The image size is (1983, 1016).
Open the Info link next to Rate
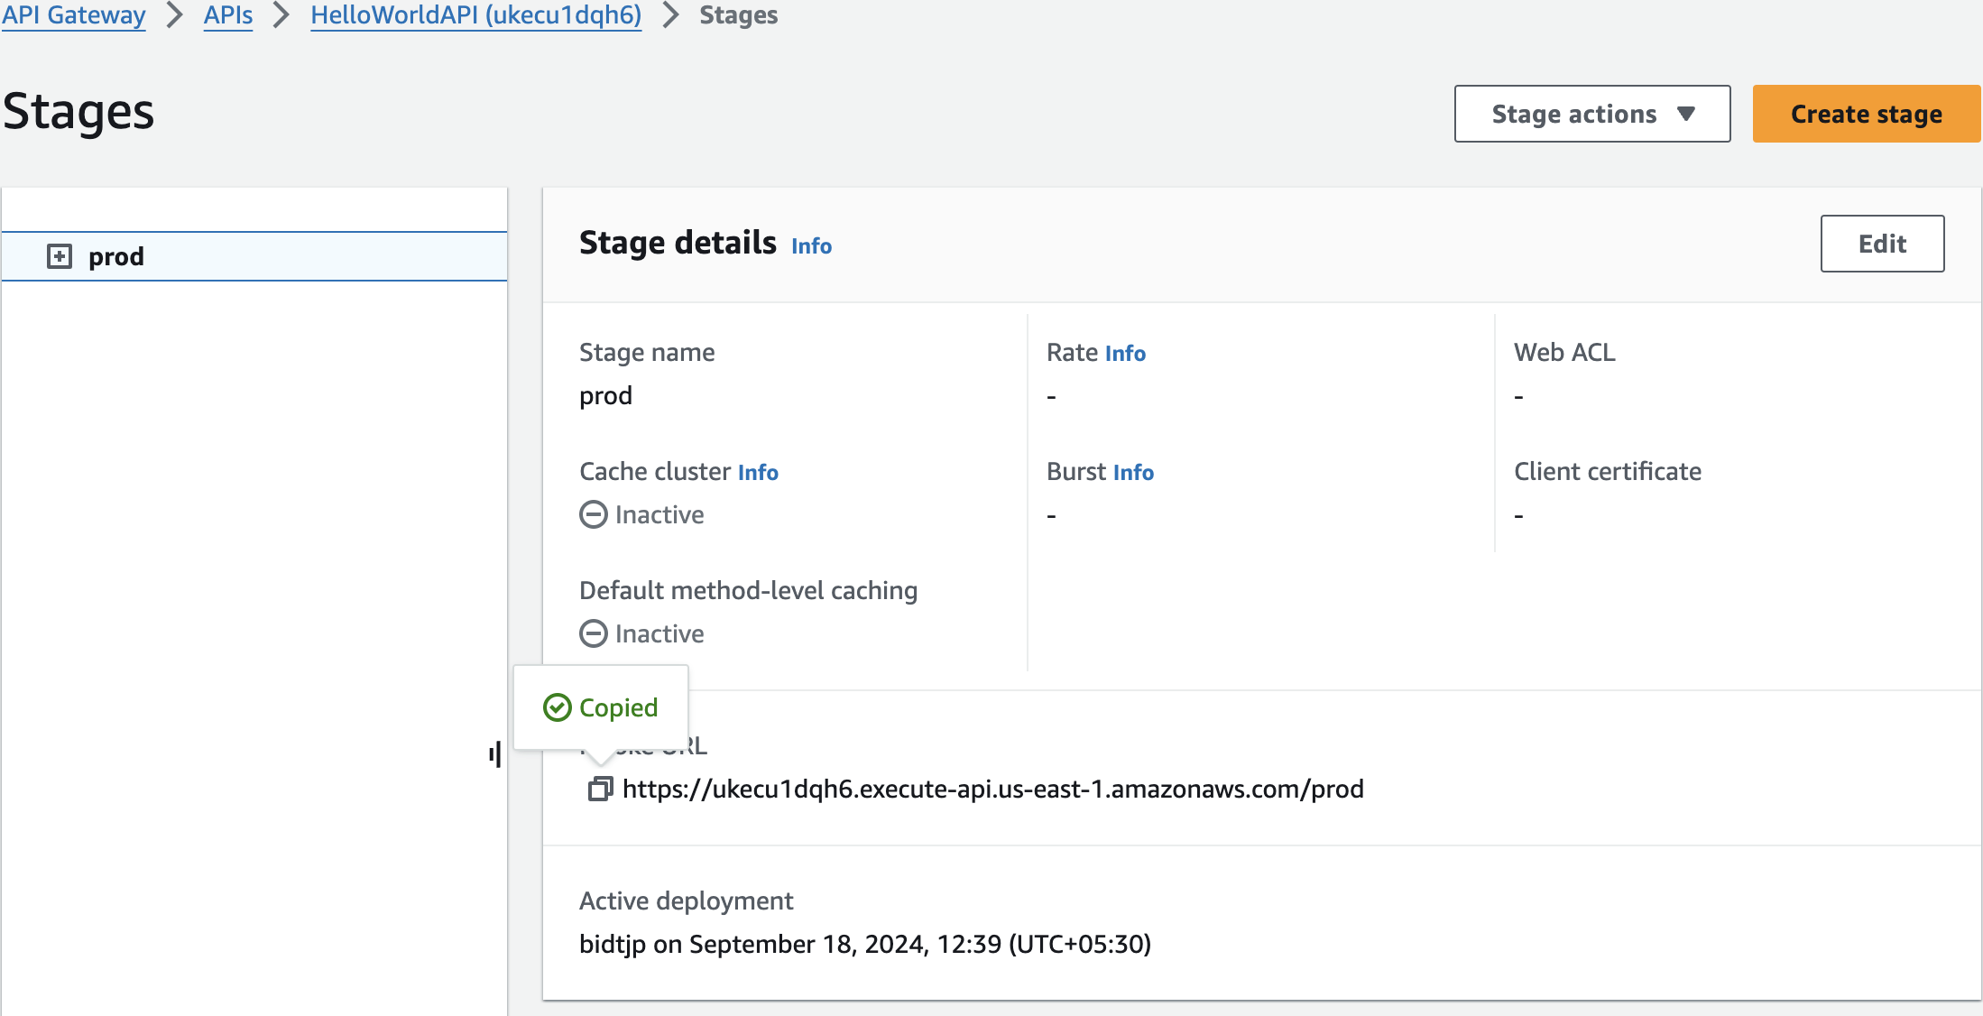(x=1125, y=354)
